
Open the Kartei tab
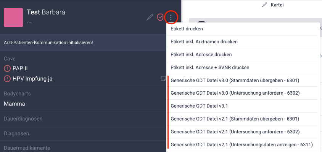(x=277, y=5)
